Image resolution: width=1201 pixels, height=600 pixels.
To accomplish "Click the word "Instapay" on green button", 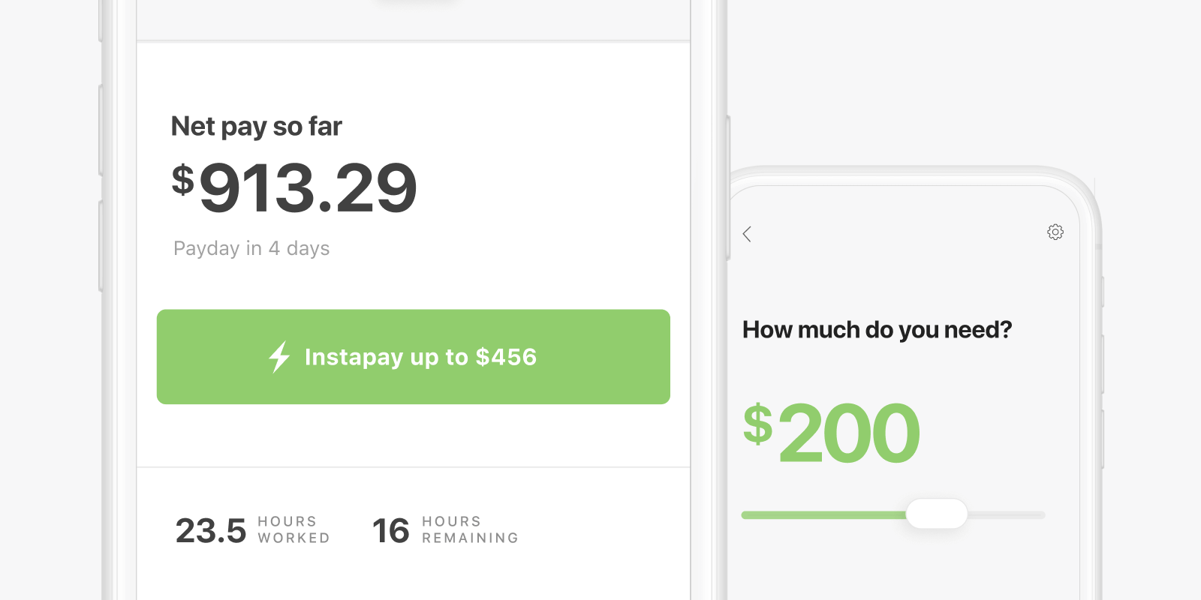I will 354,357.
